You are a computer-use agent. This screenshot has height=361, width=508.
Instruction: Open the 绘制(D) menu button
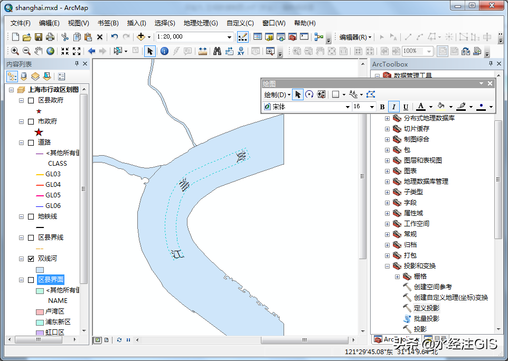tap(277, 94)
